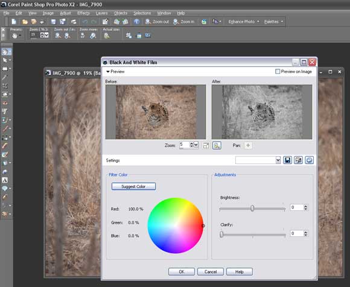Open the Window menu

pyautogui.click(x=164, y=13)
